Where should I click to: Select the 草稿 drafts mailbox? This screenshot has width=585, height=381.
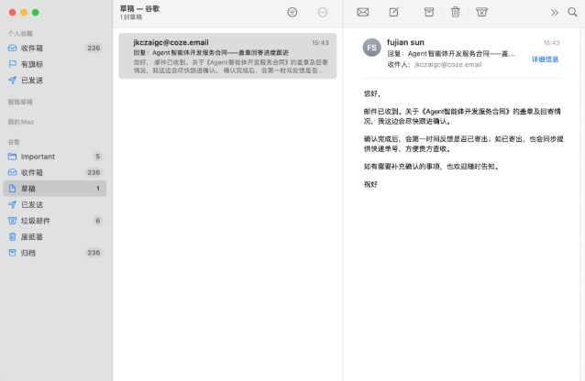(x=55, y=189)
